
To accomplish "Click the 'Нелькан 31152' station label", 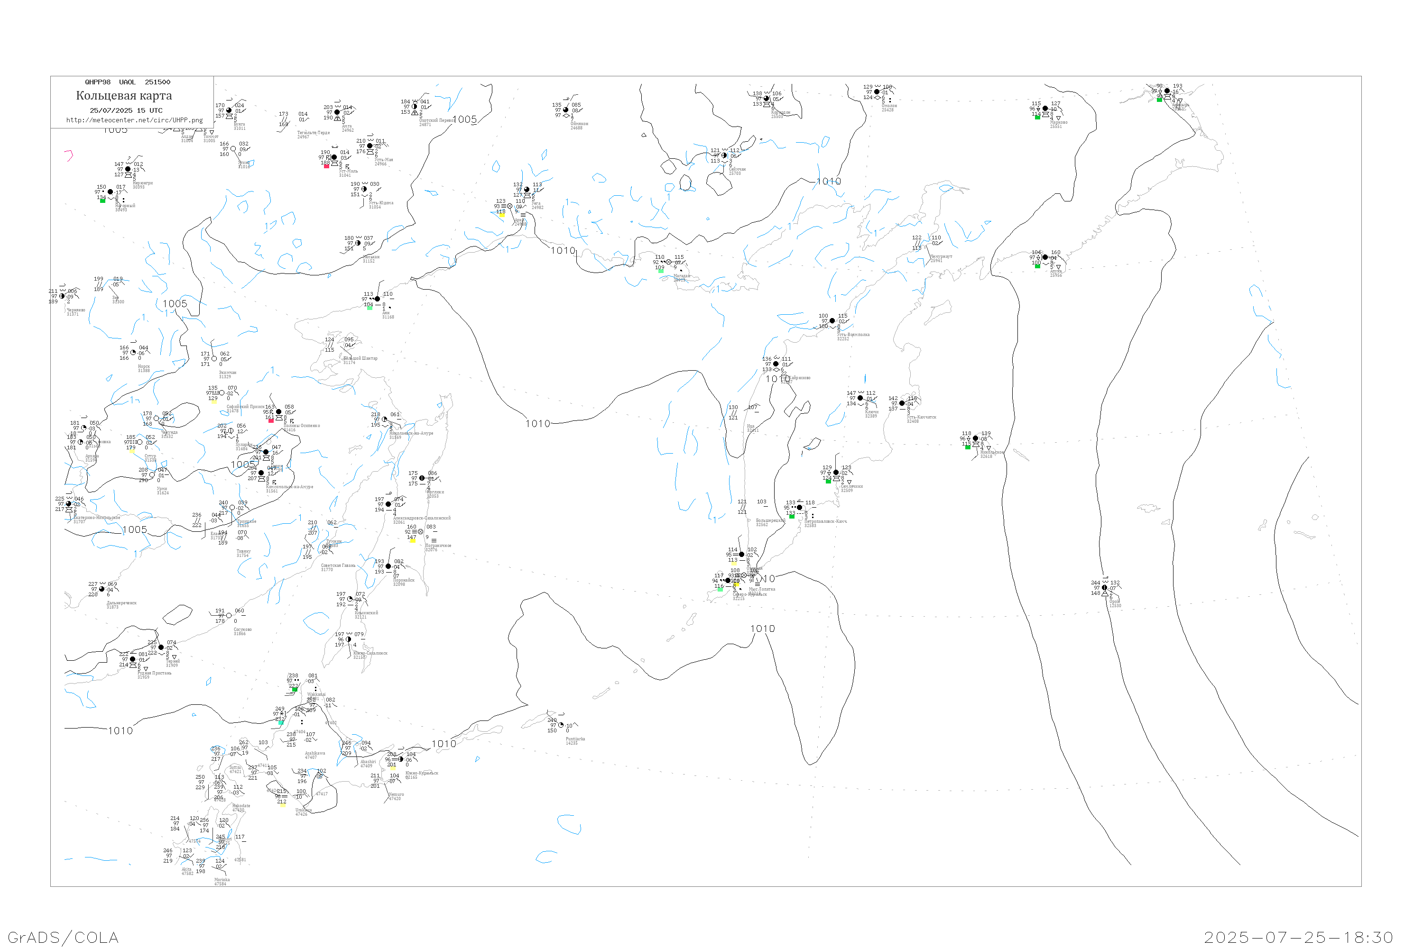I will pos(370,259).
